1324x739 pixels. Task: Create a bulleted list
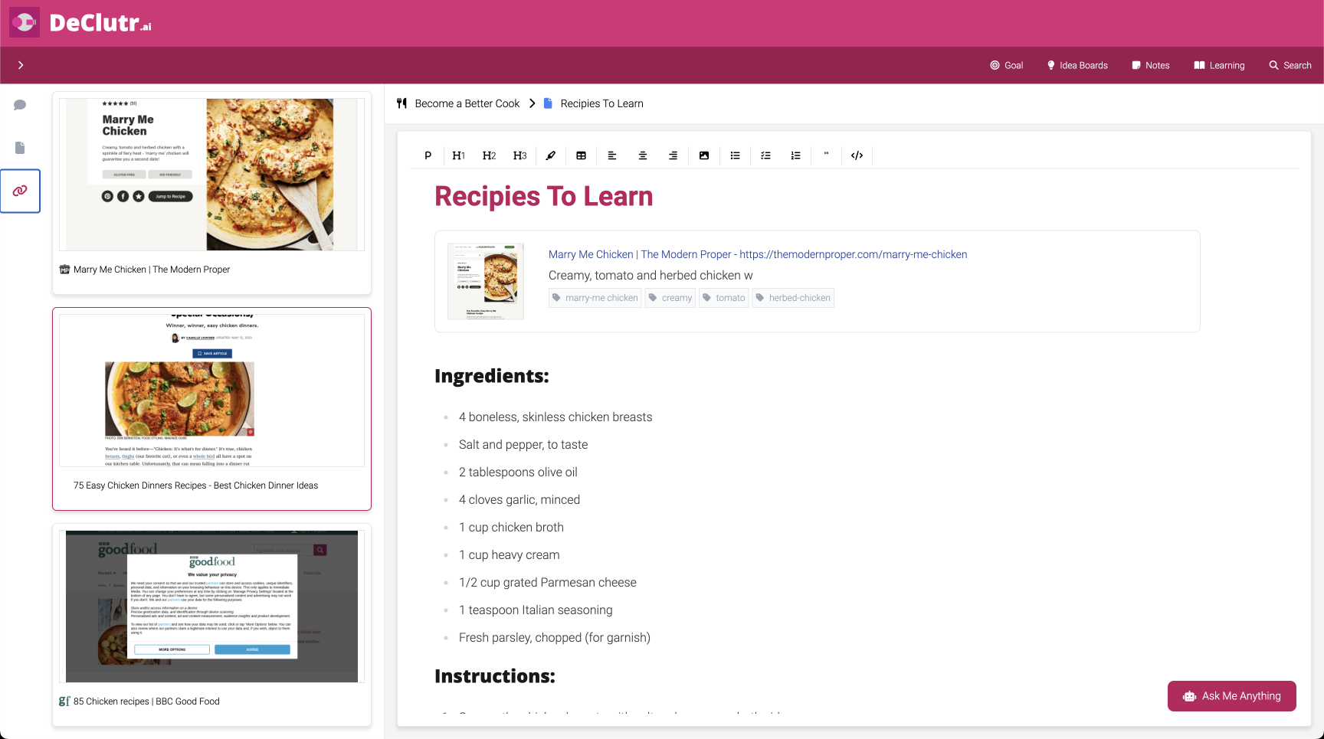coord(734,155)
